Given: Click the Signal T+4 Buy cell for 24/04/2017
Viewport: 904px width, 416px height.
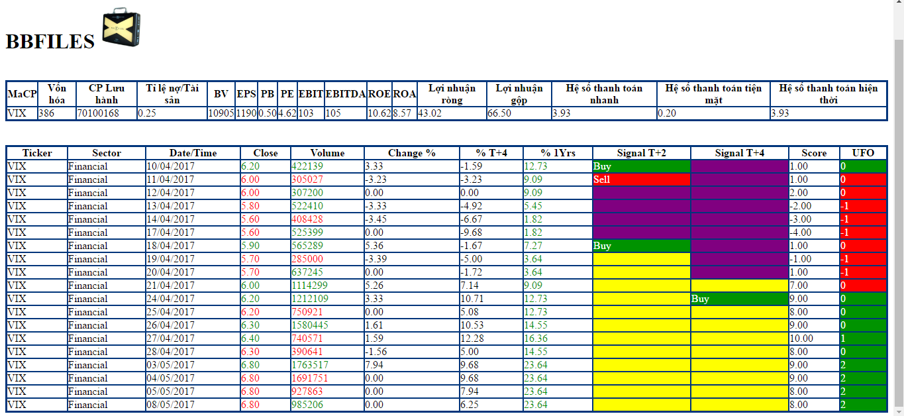Looking at the screenshot, I should coord(739,299).
